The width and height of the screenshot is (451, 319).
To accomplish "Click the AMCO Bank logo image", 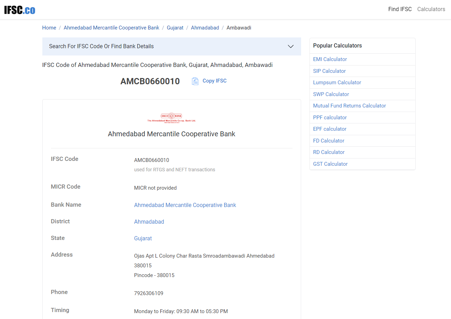I will click(171, 118).
